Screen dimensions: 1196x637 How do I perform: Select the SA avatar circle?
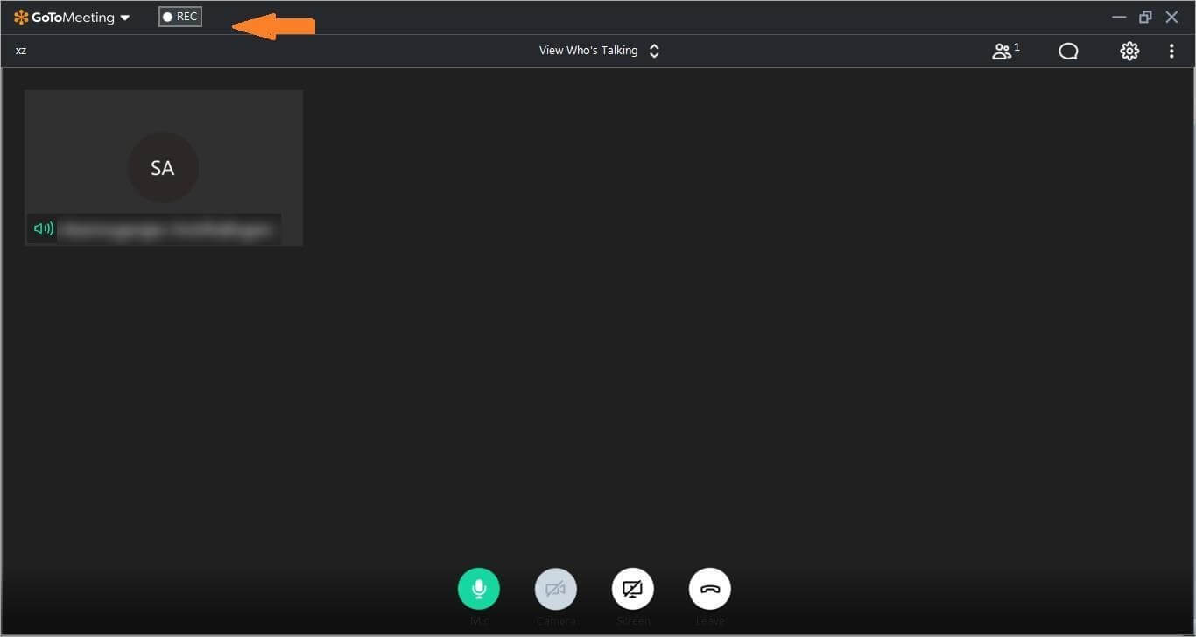point(163,168)
